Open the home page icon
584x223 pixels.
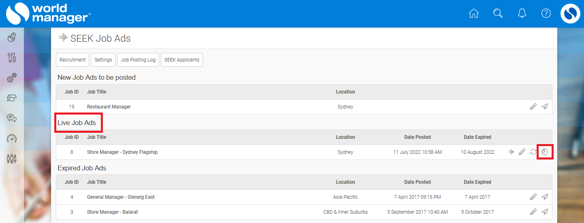[473, 13]
